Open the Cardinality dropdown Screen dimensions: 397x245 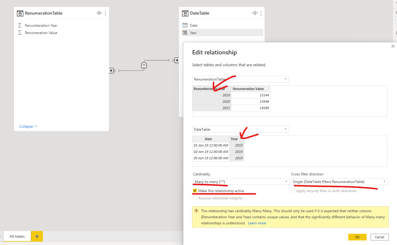[241, 181]
